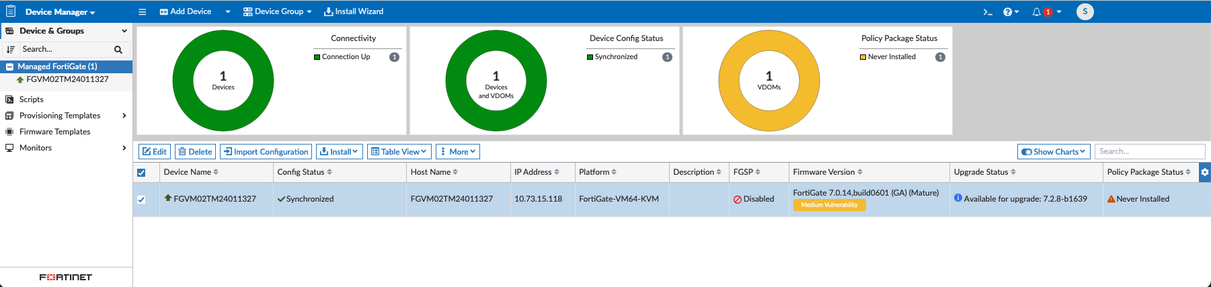Viewport: 1211px width, 287px height.
Task: Click the Medium Vulnerability badge
Action: tap(829, 205)
